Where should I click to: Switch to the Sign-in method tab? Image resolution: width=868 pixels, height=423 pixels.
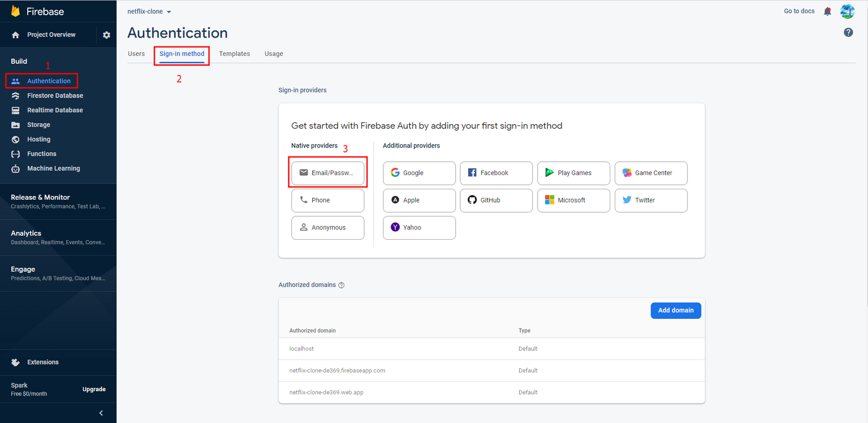[x=182, y=54]
